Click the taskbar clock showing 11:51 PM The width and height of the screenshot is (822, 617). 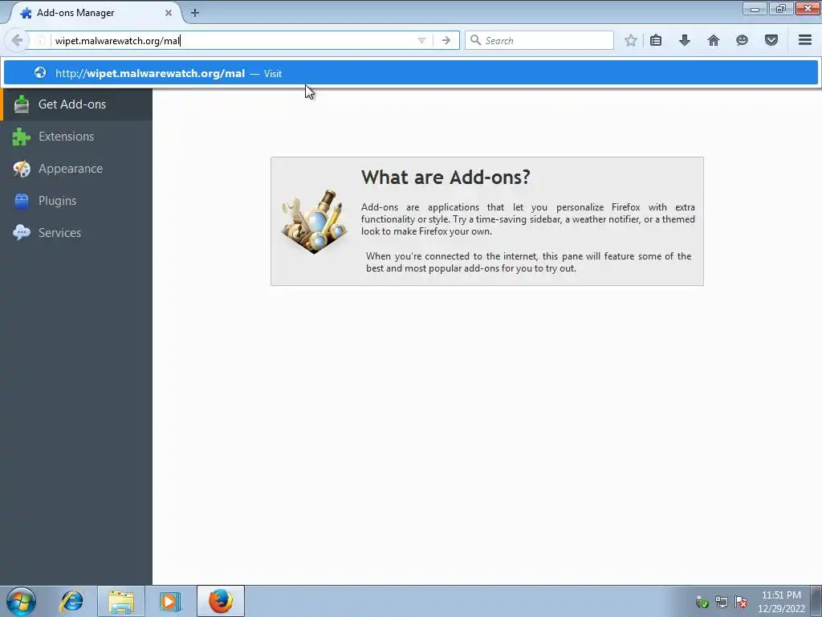pyautogui.click(x=781, y=602)
